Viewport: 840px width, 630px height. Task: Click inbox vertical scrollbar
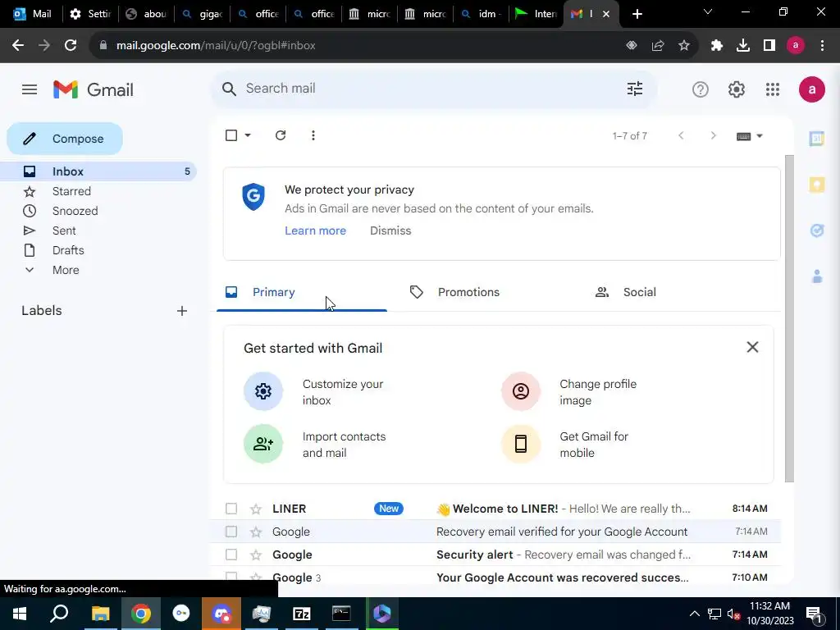click(x=789, y=318)
